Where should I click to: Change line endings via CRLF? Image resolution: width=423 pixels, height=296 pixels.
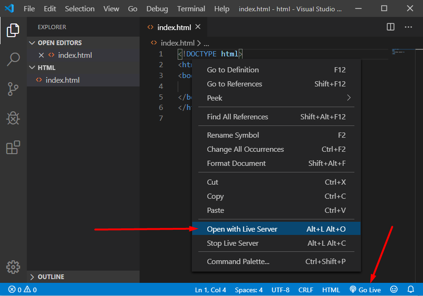tap(305, 290)
